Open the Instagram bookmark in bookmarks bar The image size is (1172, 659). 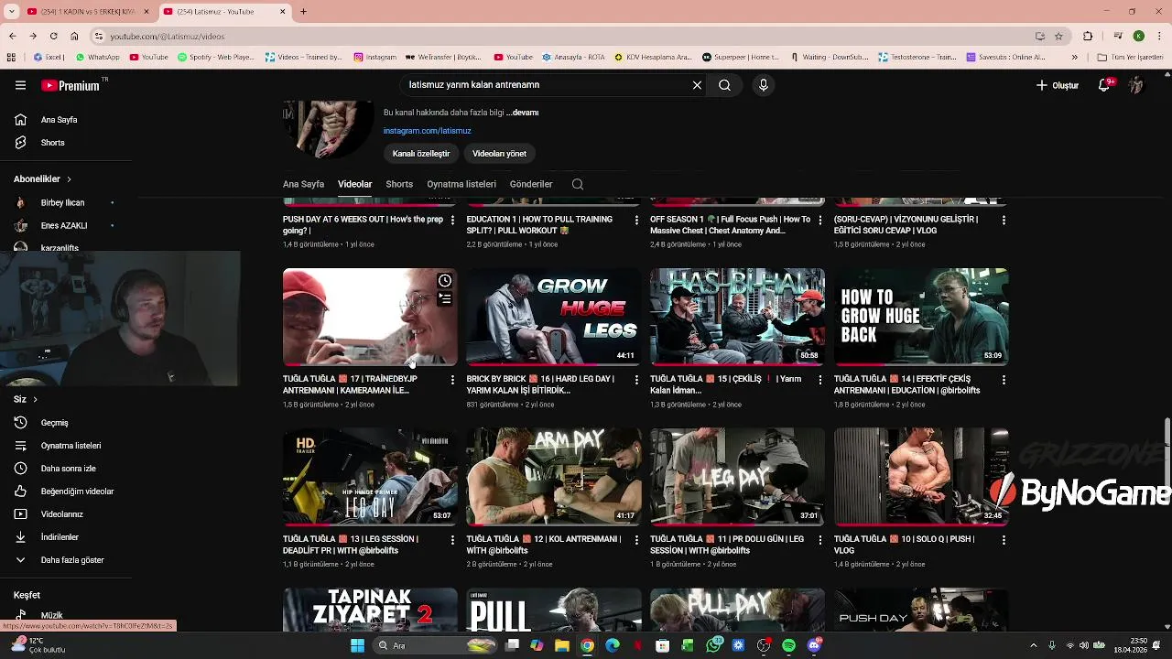(x=375, y=57)
